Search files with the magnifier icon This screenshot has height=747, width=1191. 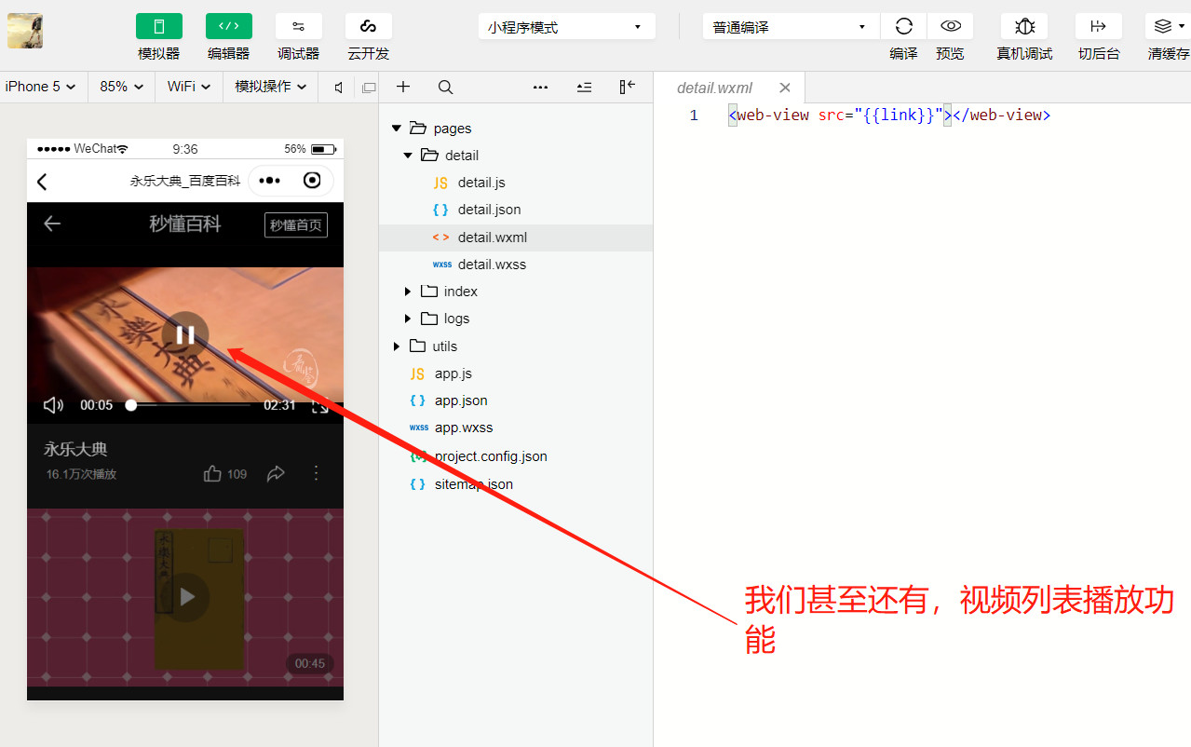[446, 87]
